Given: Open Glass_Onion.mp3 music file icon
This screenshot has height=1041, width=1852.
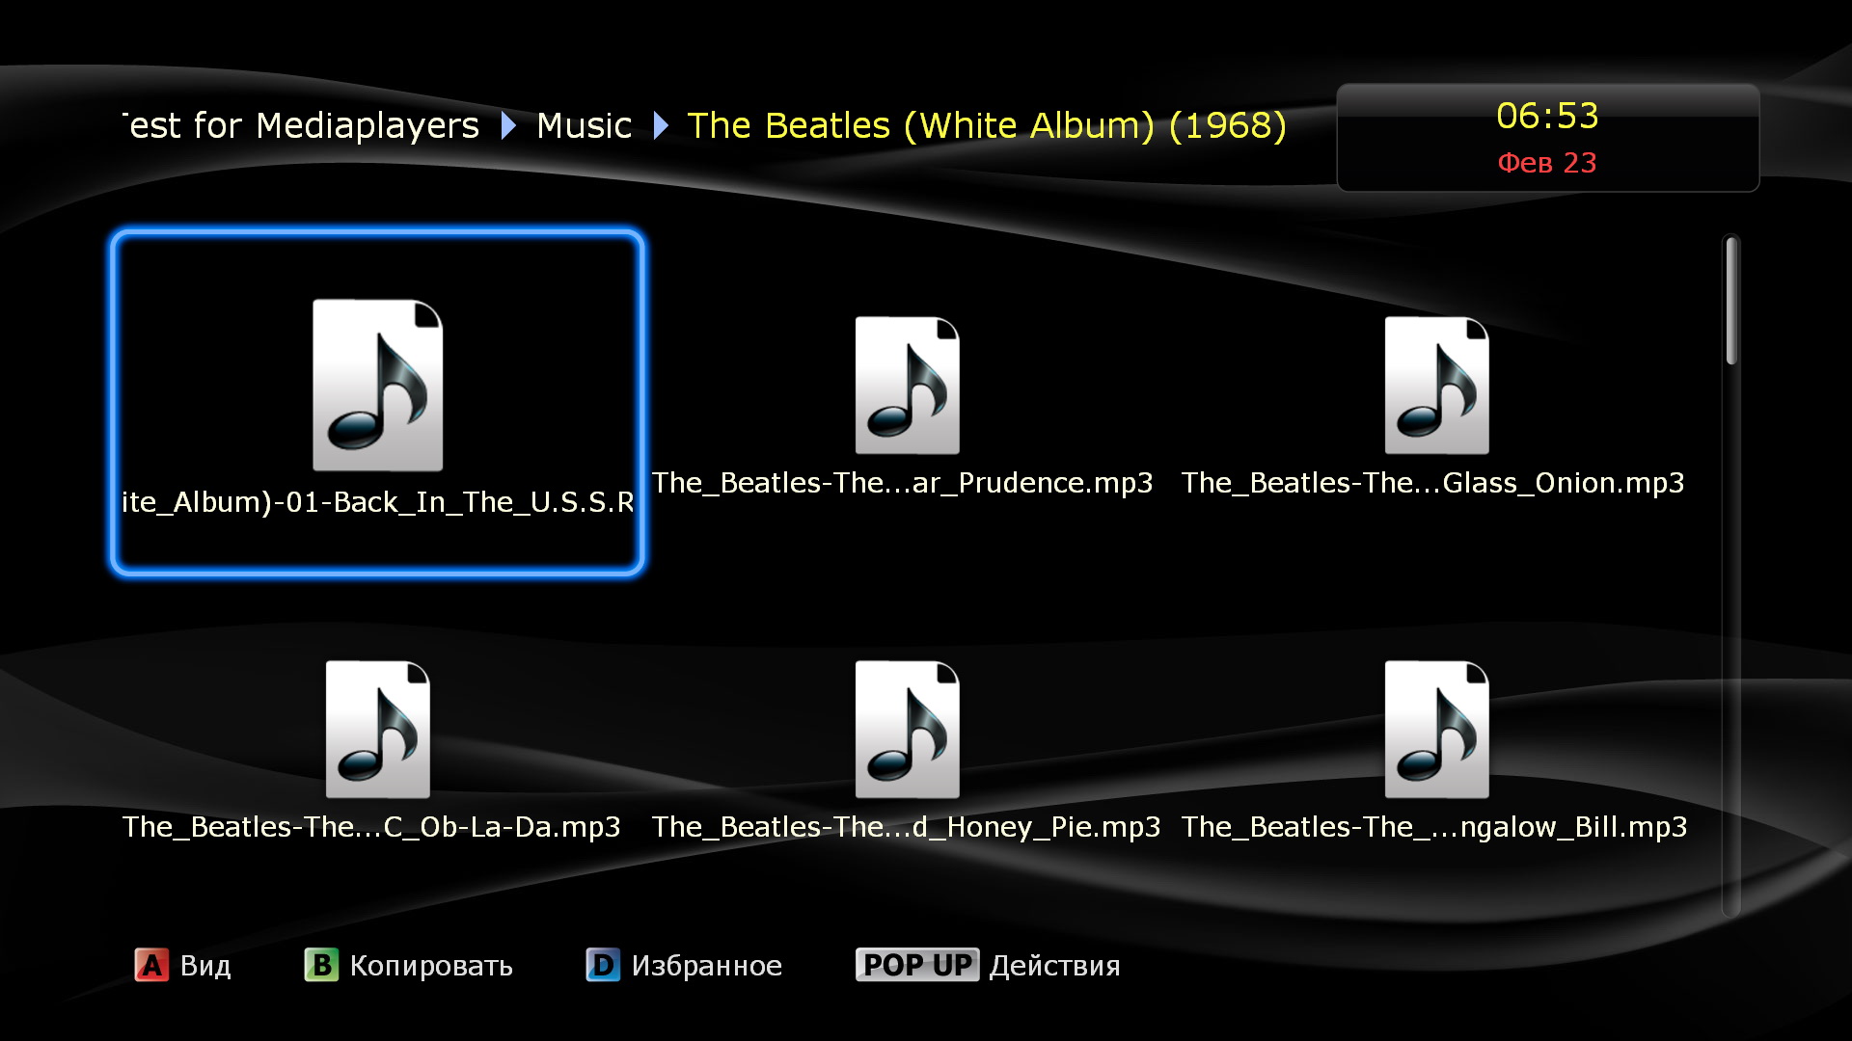Looking at the screenshot, I should [1436, 385].
